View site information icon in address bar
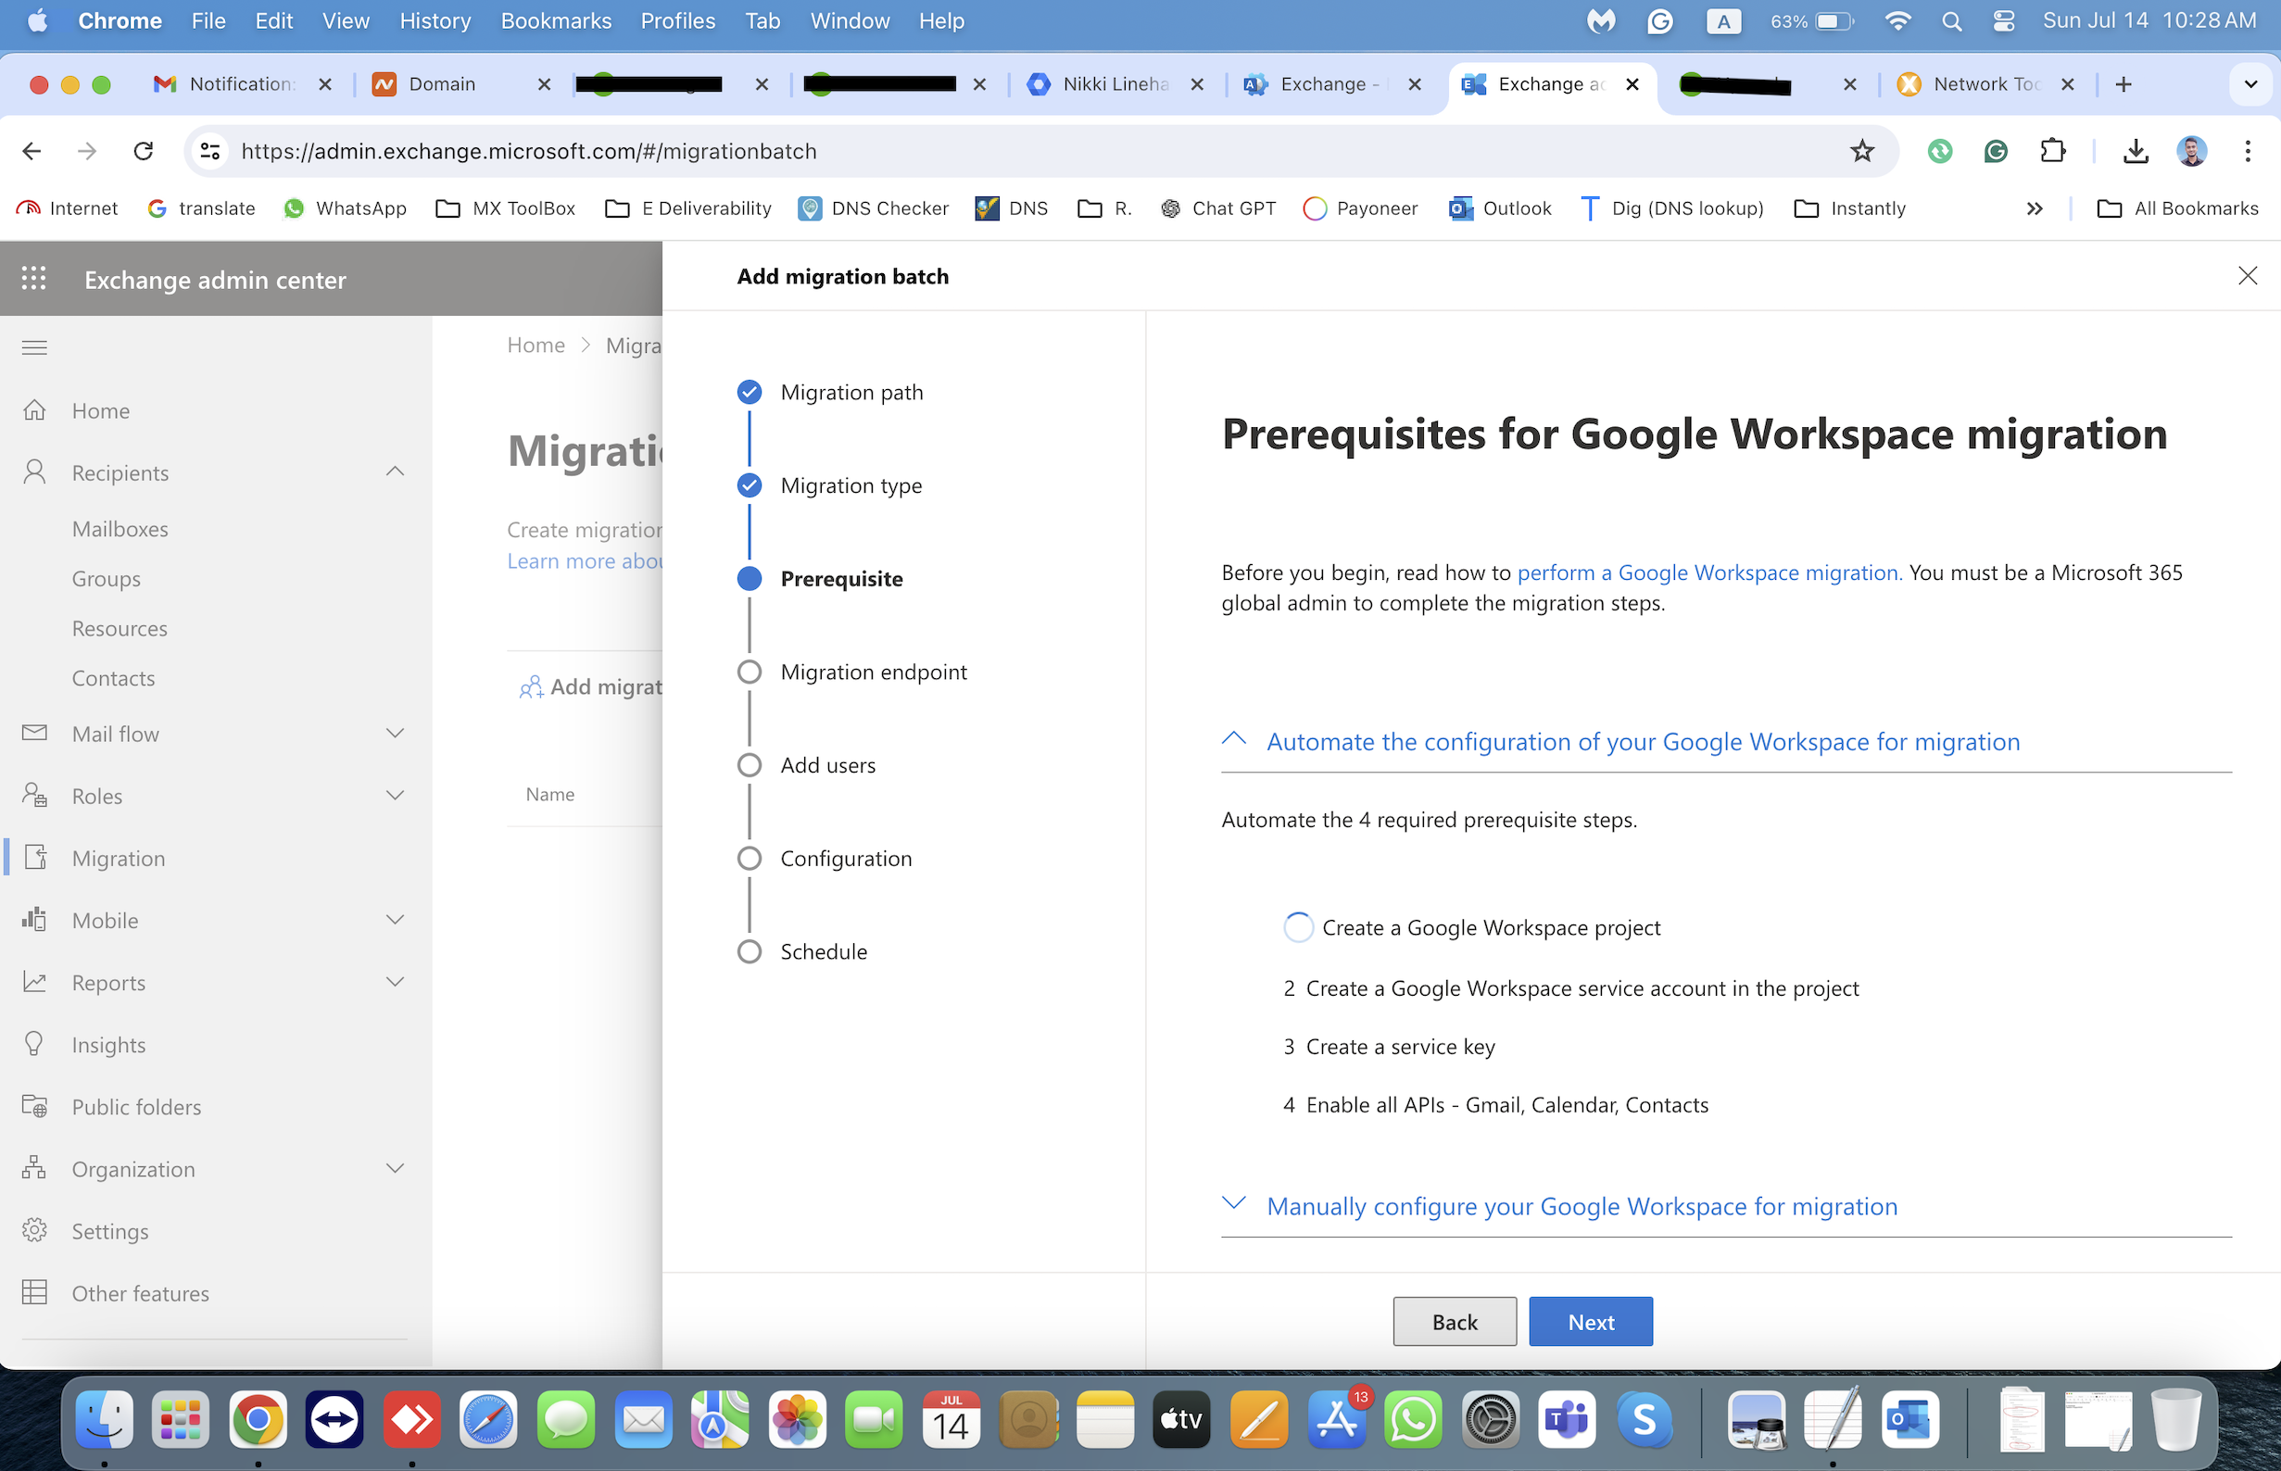2281x1471 pixels. (210, 151)
